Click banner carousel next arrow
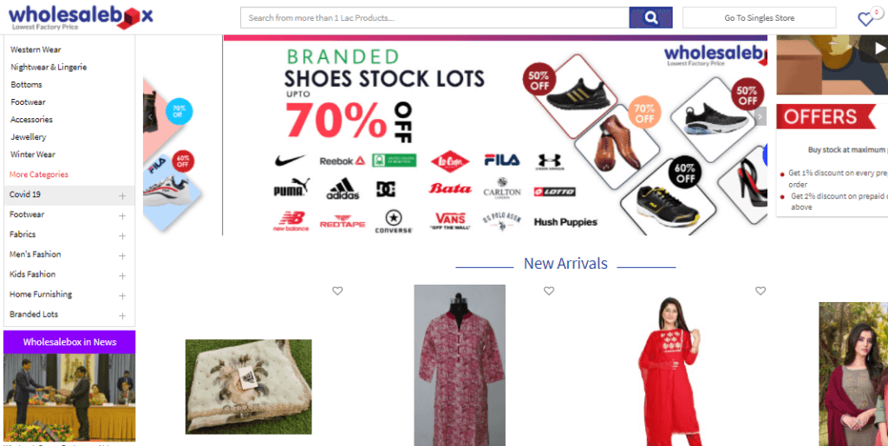 point(760,116)
